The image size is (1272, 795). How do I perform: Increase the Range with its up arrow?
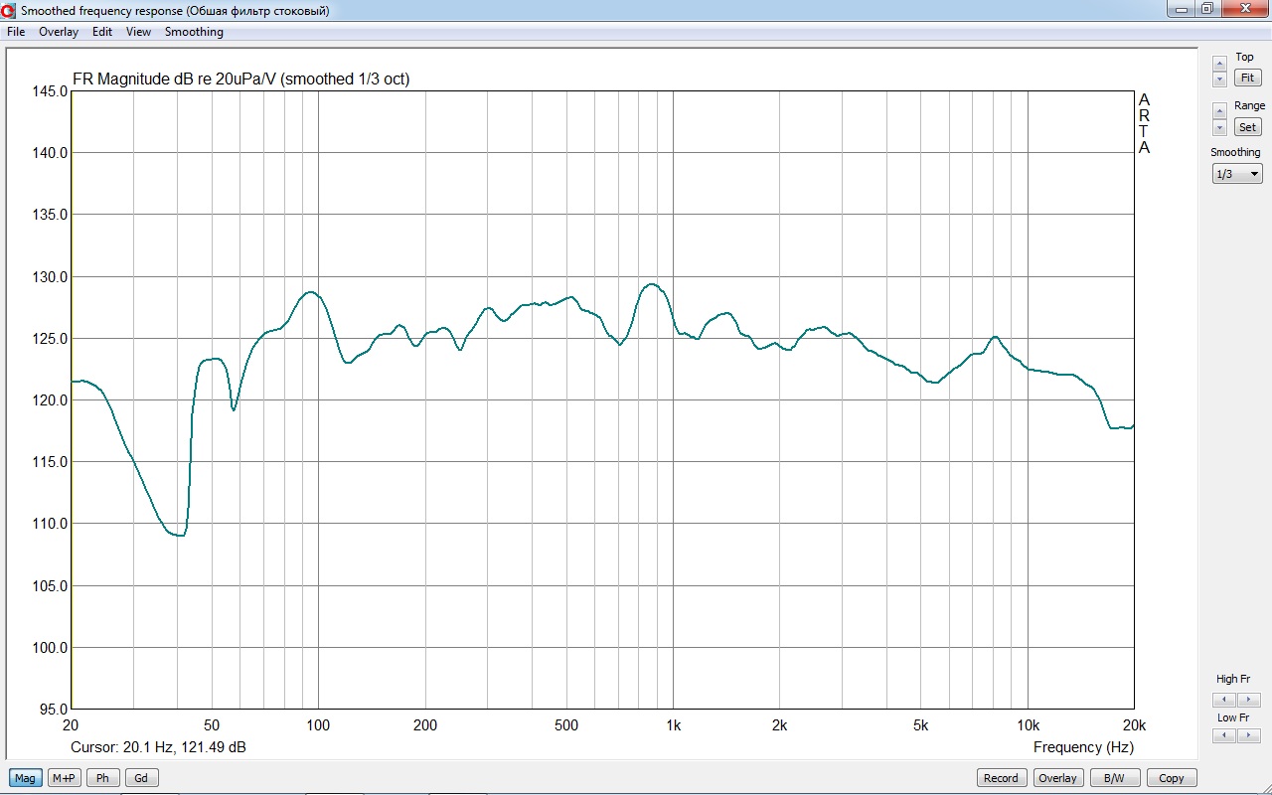click(x=1220, y=112)
